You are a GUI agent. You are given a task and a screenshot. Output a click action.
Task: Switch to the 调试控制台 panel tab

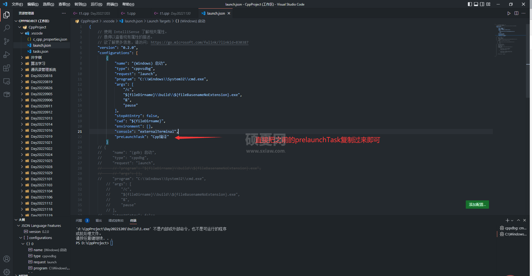coord(116,221)
